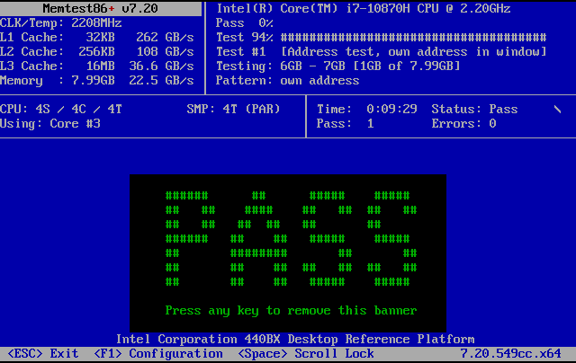Click the elapsed Time 0:09:29 display
Image resolution: width=576 pixels, height=363 pixels.
[x=366, y=109]
